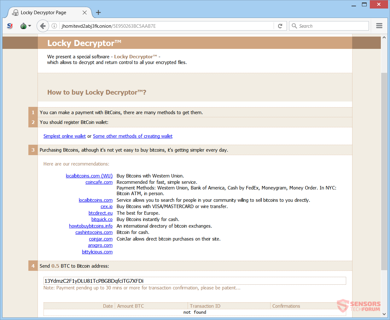Image resolution: width=390 pixels, height=320 pixels.
Task: Minimize the browser window
Action: point(354,5)
